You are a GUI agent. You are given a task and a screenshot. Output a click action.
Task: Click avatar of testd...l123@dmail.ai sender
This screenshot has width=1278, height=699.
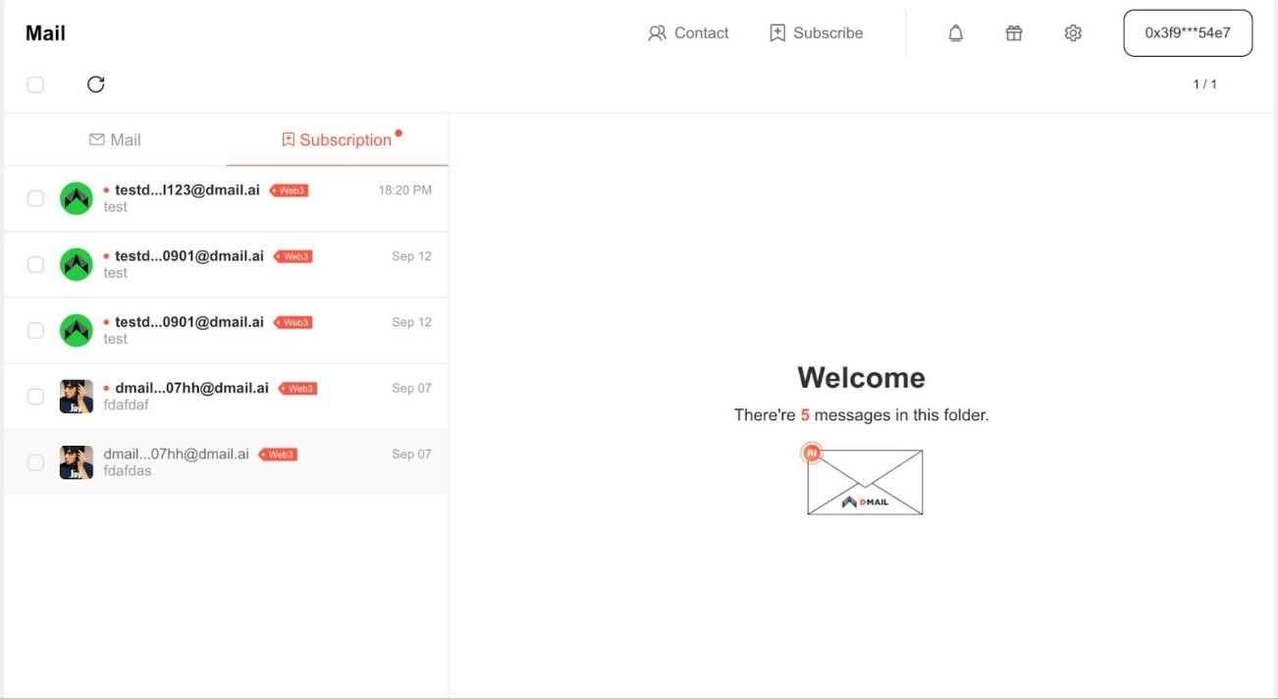pyautogui.click(x=77, y=198)
